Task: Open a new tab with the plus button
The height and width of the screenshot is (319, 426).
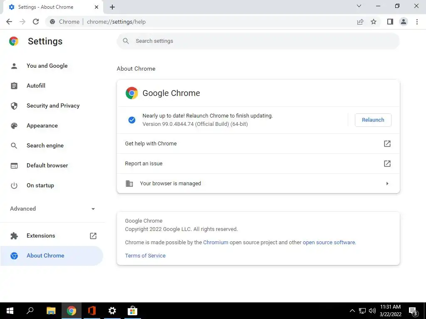Action: [112, 7]
